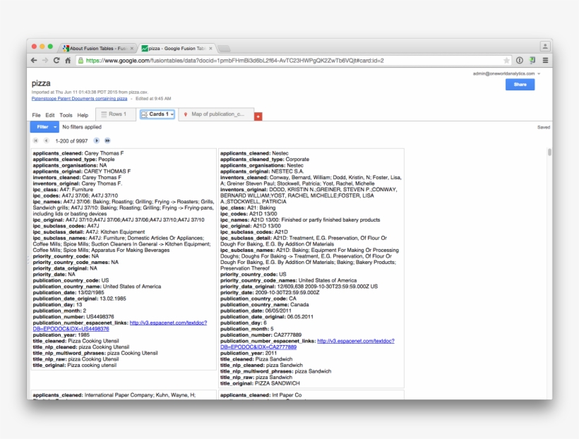Open Chrome's hamburger menu icon
579x439 pixels.
tap(545, 61)
